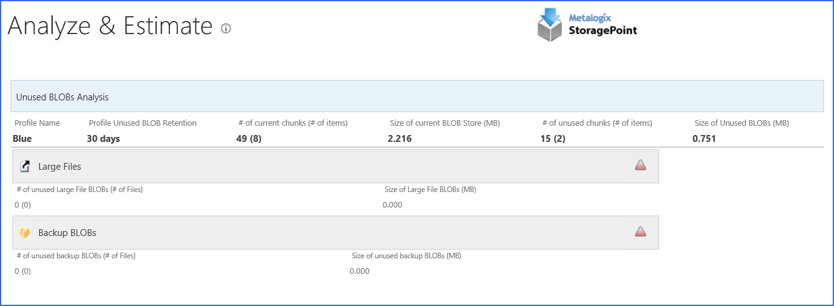Click the Analyze & Estimate page title
Image resolution: width=834 pixels, height=306 pixels.
pyautogui.click(x=110, y=26)
